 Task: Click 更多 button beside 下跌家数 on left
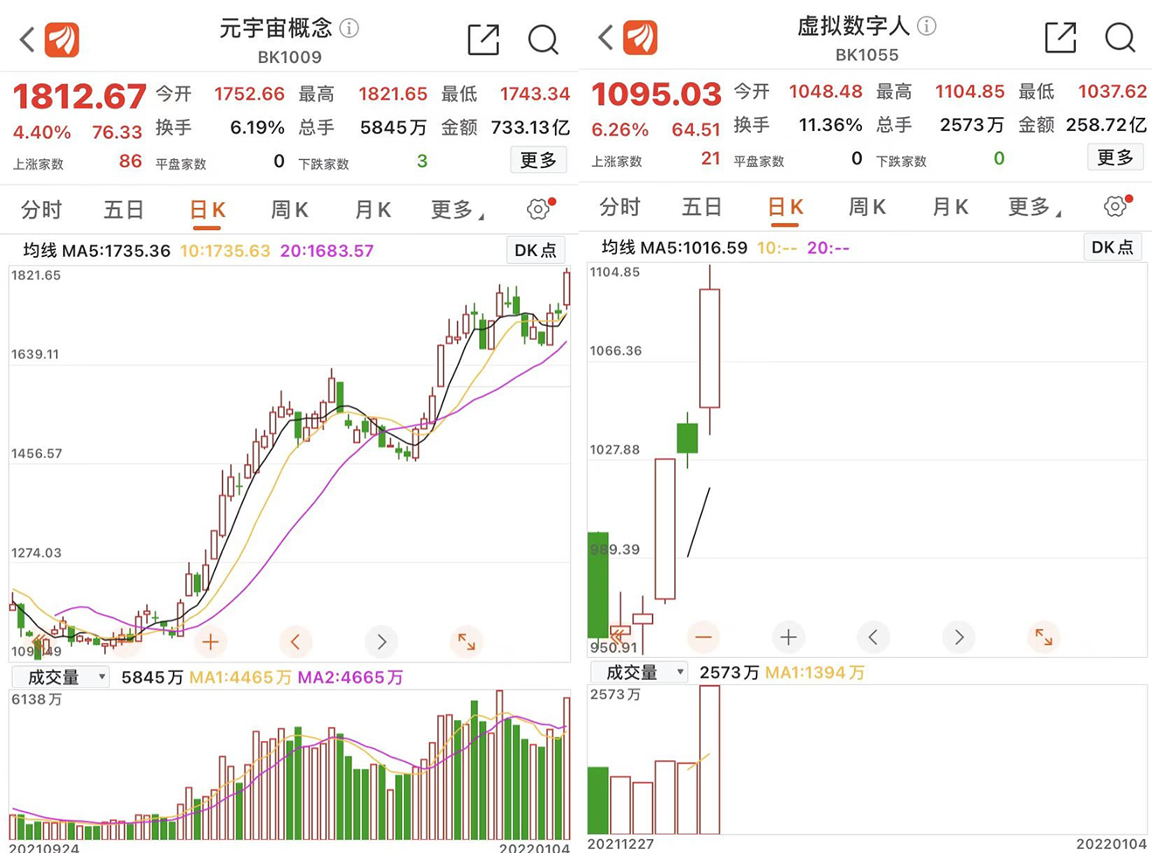click(538, 160)
